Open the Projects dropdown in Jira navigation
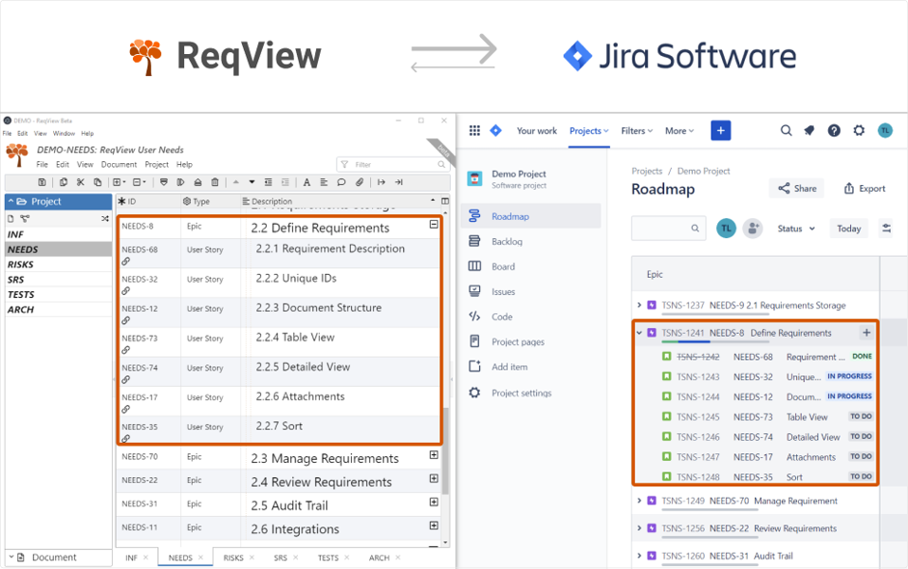908x569 pixels. point(588,131)
